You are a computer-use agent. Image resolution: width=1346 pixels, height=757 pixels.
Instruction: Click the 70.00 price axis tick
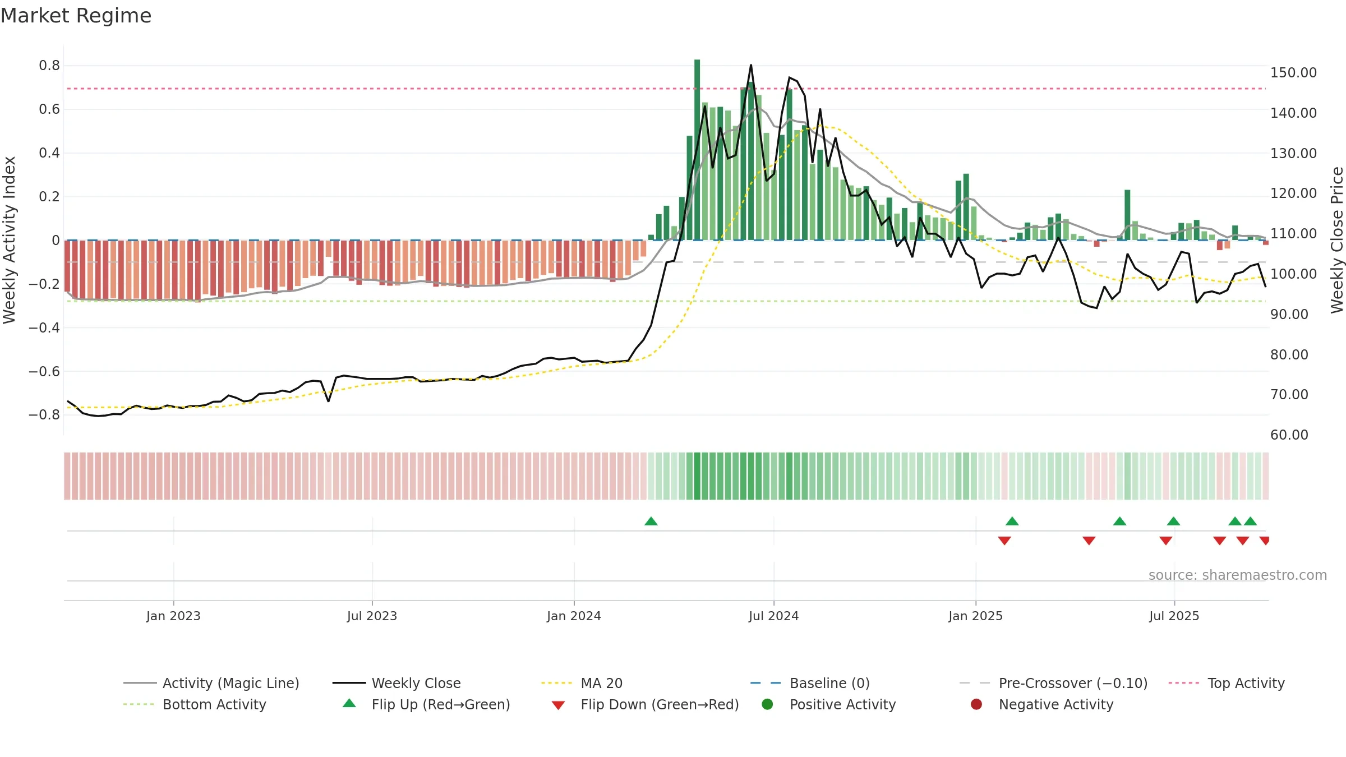(1289, 395)
